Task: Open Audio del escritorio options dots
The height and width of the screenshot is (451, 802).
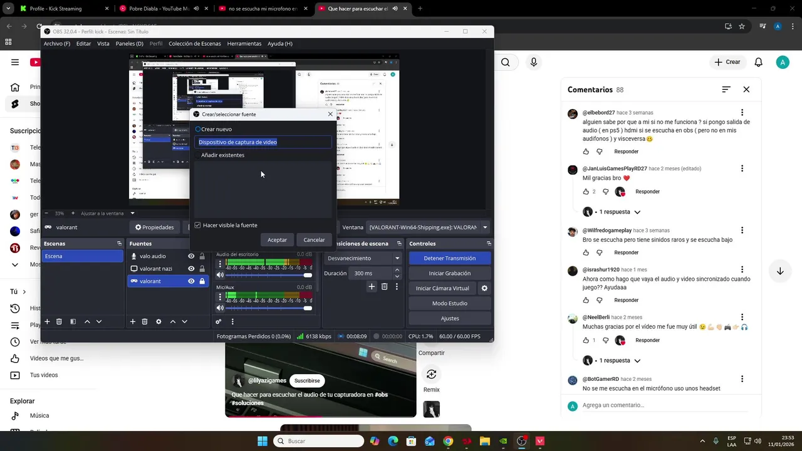Action: [x=220, y=264]
